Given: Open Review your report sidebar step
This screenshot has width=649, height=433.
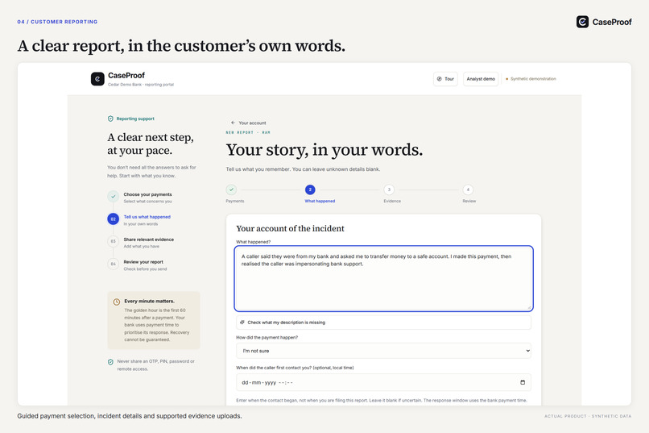Looking at the screenshot, I should click(x=145, y=265).
